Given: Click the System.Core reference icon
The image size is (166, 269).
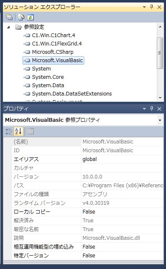Looking at the screenshot, I should (x=27, y=77).
